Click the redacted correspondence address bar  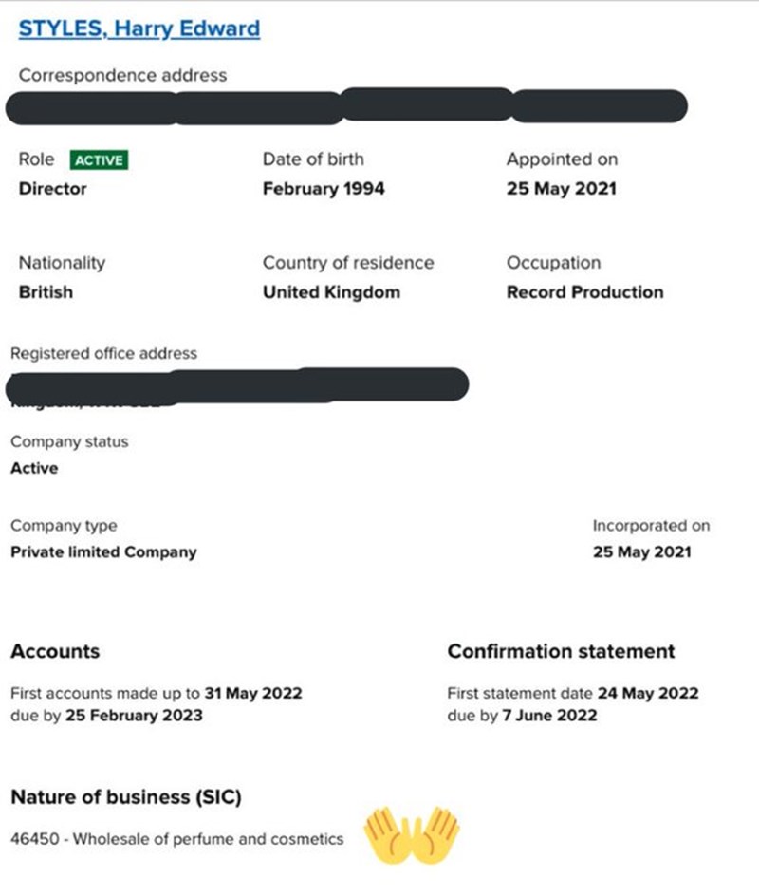click(x=346, y=106)
